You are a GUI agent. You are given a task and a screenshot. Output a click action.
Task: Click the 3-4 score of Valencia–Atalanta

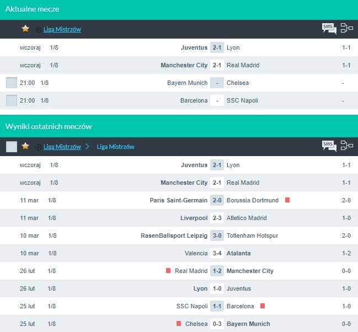[217, 253]
